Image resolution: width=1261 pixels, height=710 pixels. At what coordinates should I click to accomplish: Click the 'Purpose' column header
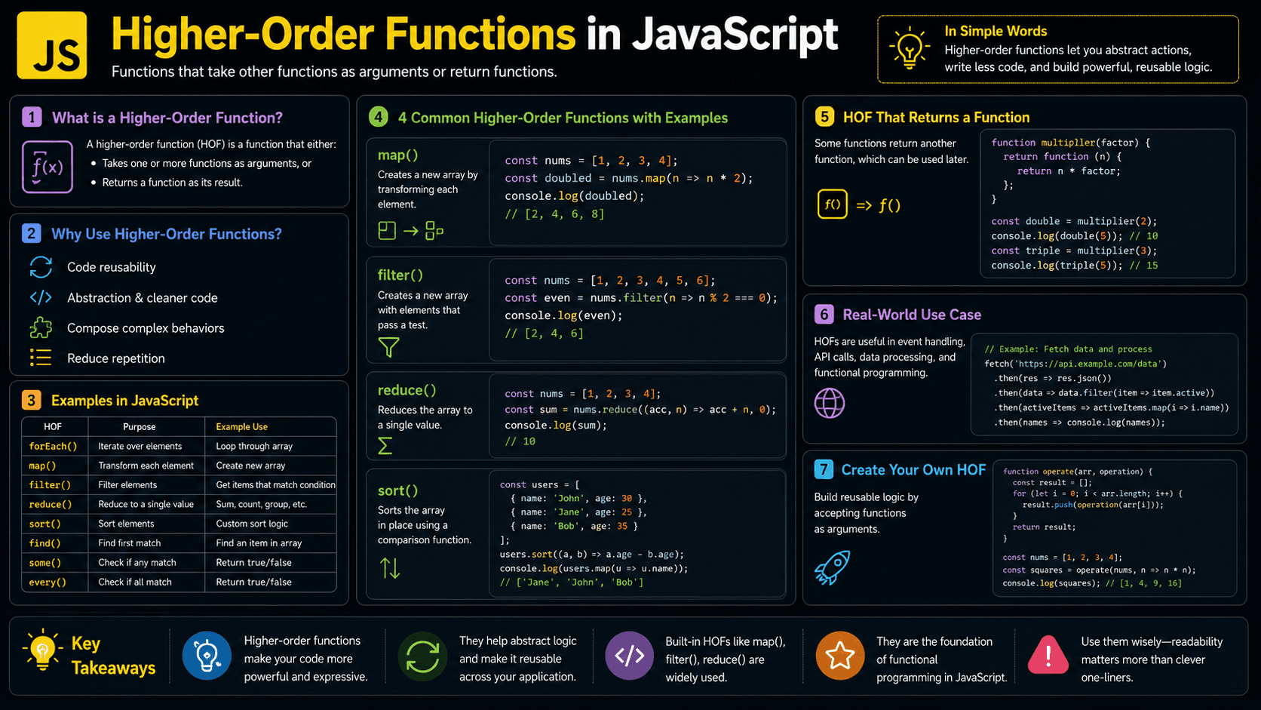[x=140, y=426]
